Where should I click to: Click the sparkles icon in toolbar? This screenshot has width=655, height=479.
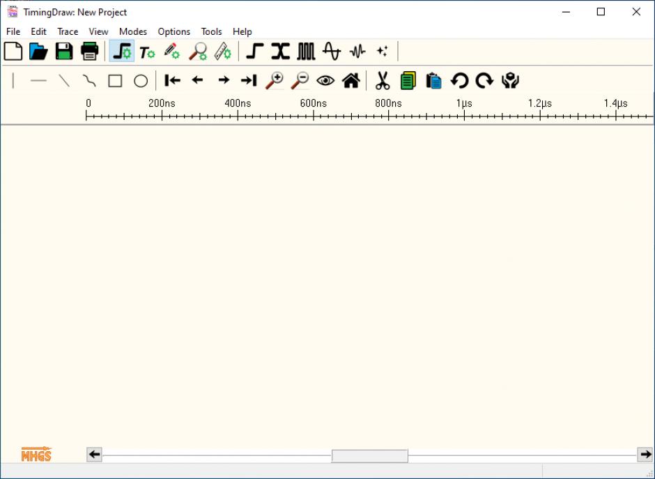coord(382,52)
